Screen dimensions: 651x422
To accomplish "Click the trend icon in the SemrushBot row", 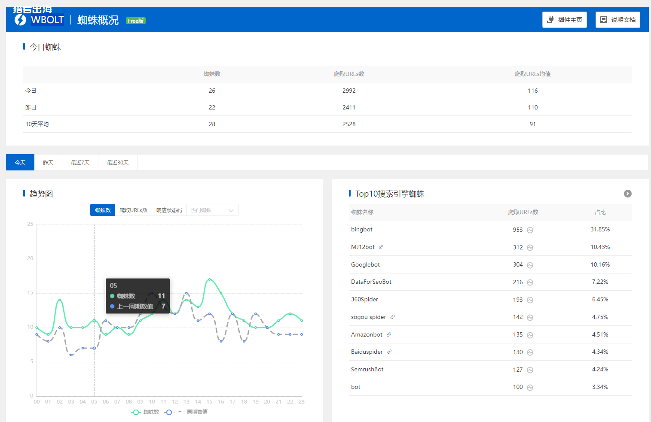I will (530, 370).
